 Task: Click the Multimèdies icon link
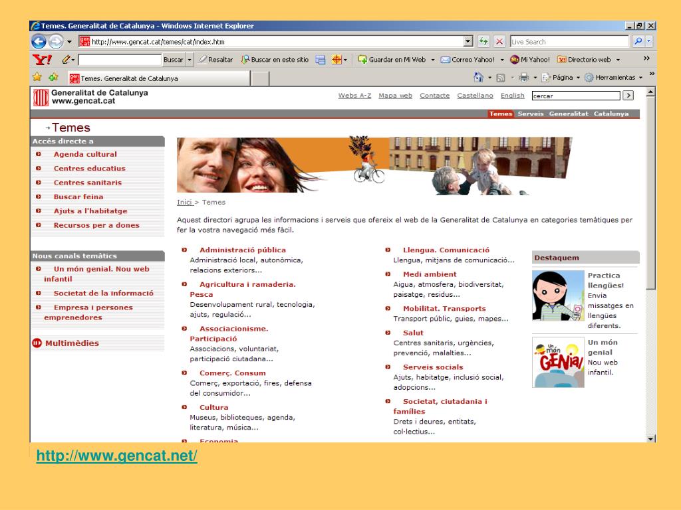pyautogui.click(x=37, y=343)
